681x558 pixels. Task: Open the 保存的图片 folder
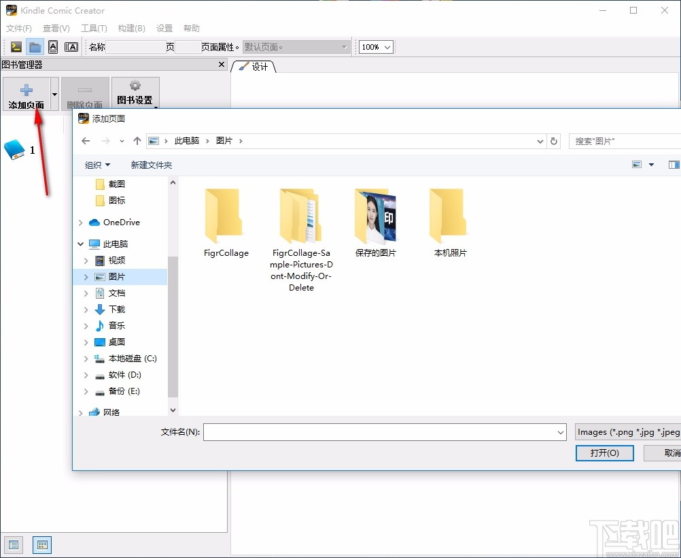point(376,224)
